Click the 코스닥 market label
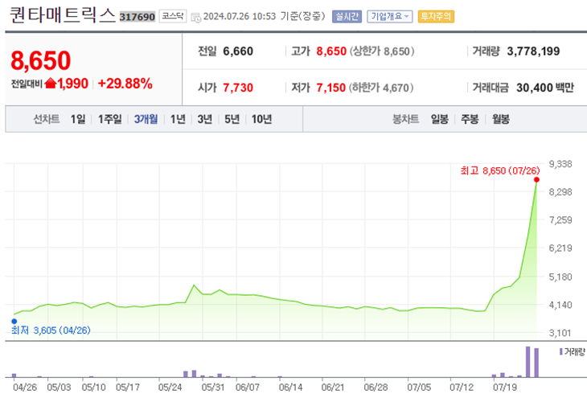The width and height of the screenshot is (587, 394). pyautogui.click(x=173, y=16)
